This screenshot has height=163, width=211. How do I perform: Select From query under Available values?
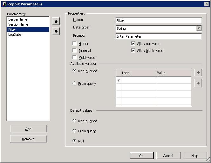74,83
